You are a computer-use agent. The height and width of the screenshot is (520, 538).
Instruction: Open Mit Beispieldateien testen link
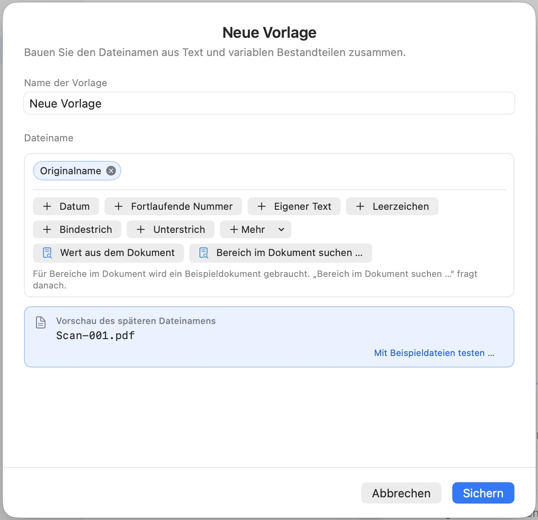434,353
